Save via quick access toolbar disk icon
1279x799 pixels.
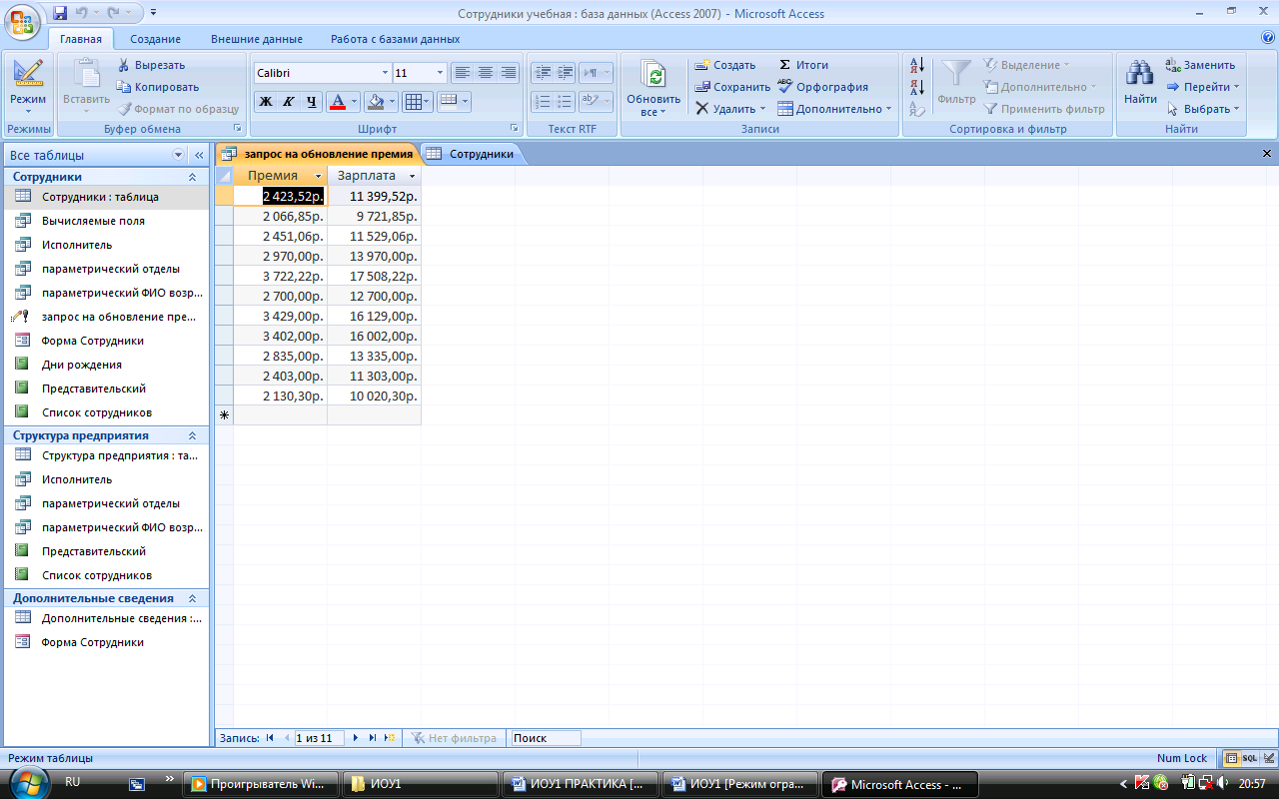point(59,13)
